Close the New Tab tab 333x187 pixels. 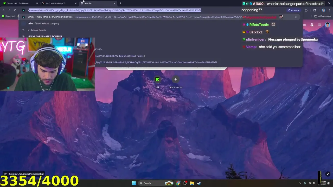pos(114,3)
